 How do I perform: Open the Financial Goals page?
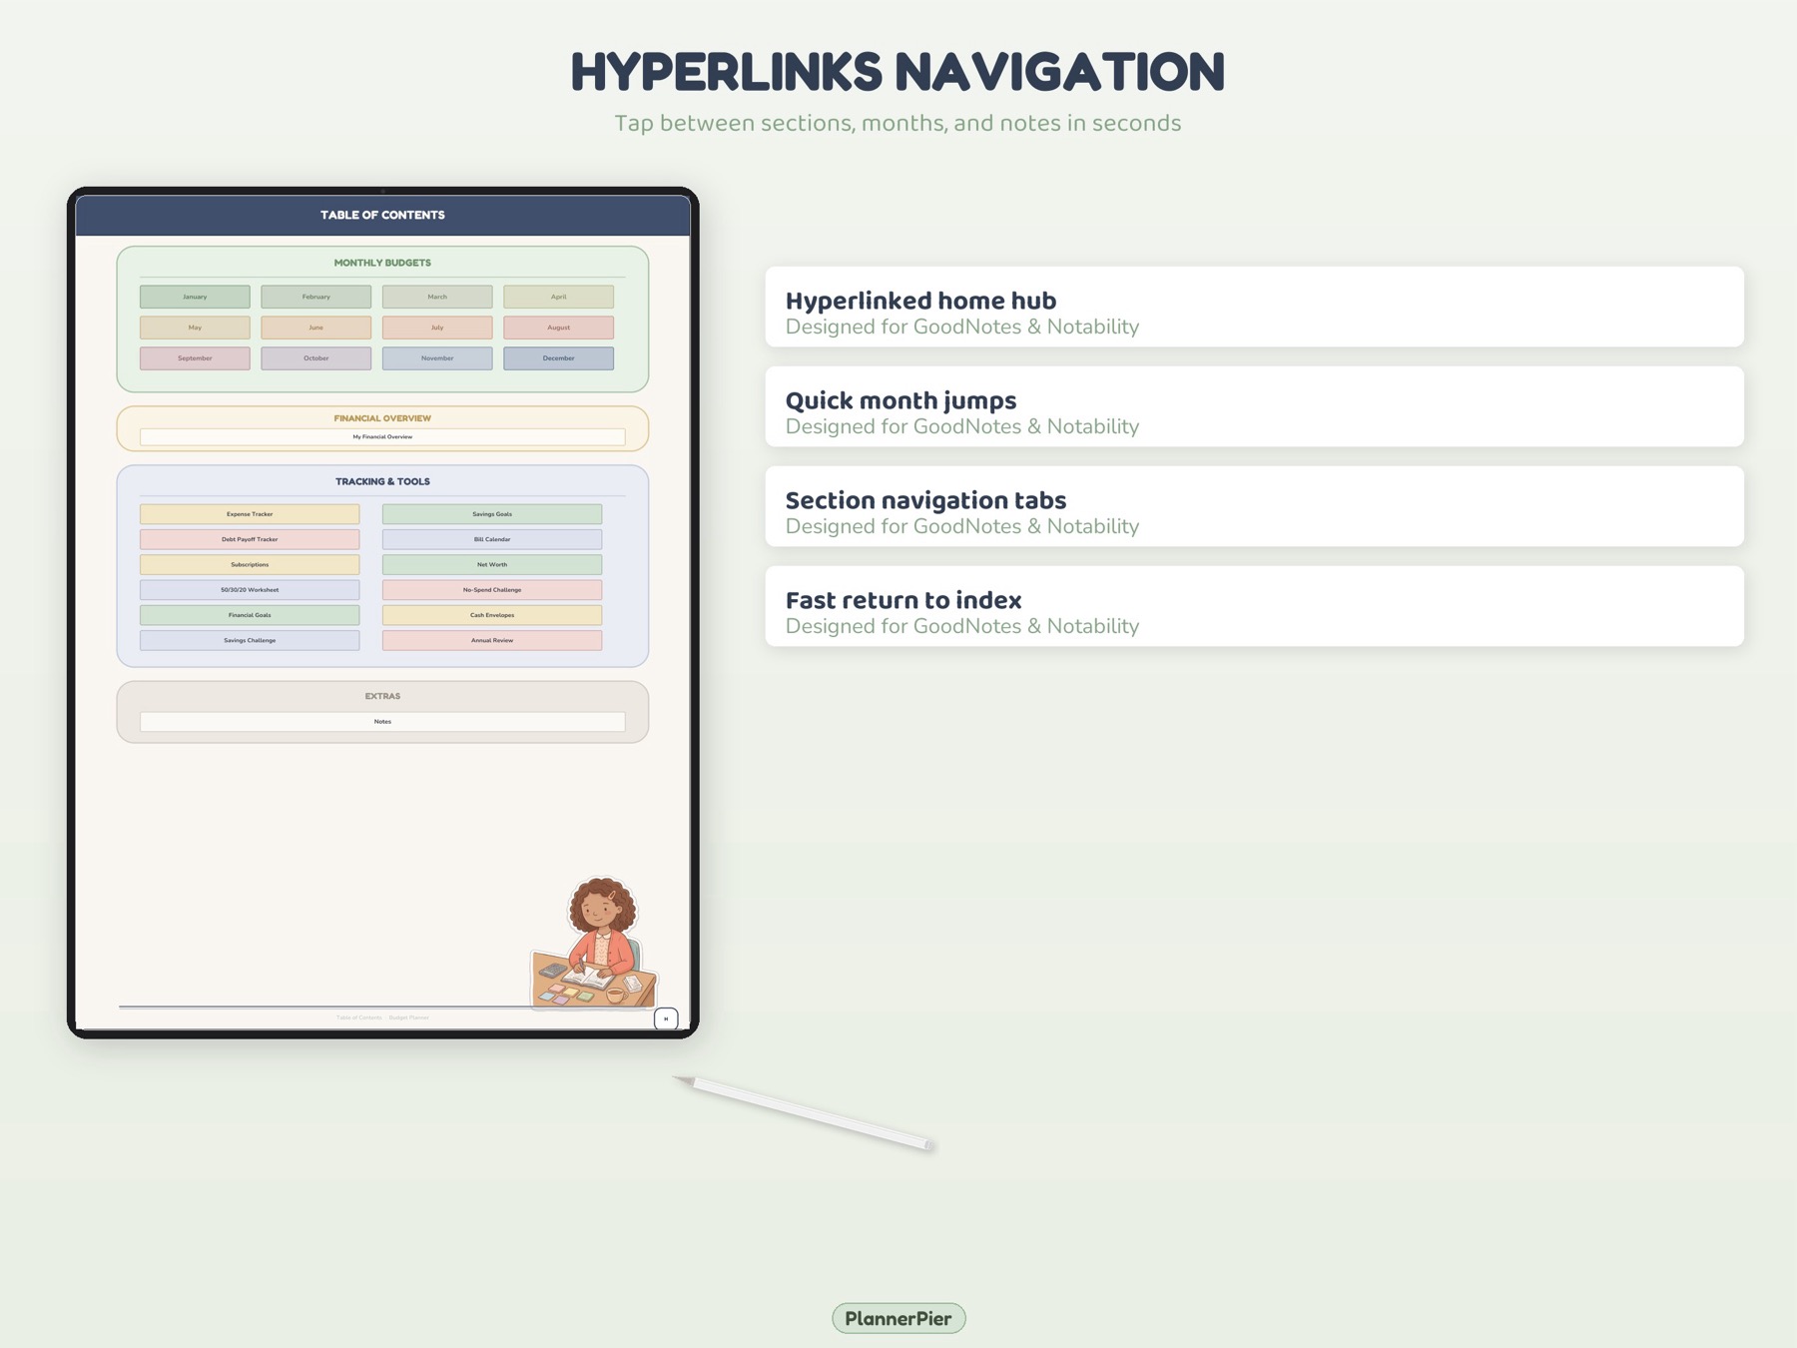pyautogui.click(x=249, y=615)
